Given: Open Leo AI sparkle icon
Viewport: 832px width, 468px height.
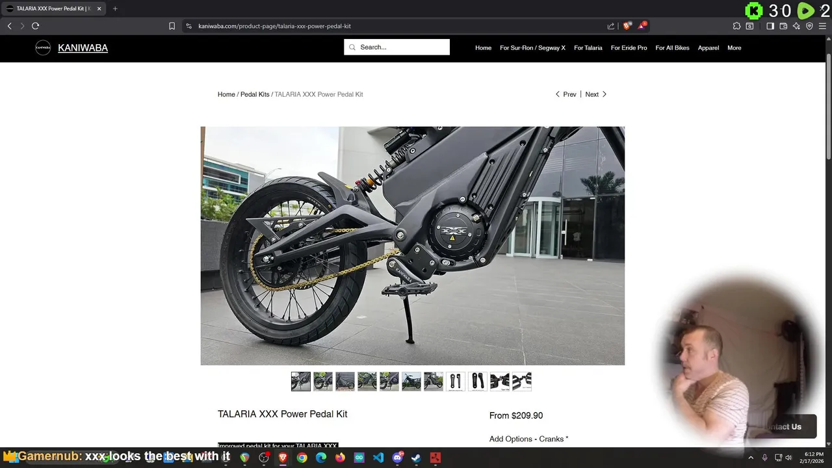Looking at the screenshot, I should pyautogui.click(x=796, y=26).
